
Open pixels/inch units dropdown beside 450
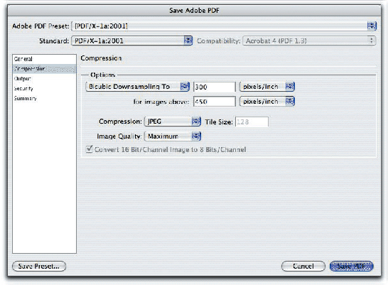(267, 102)
